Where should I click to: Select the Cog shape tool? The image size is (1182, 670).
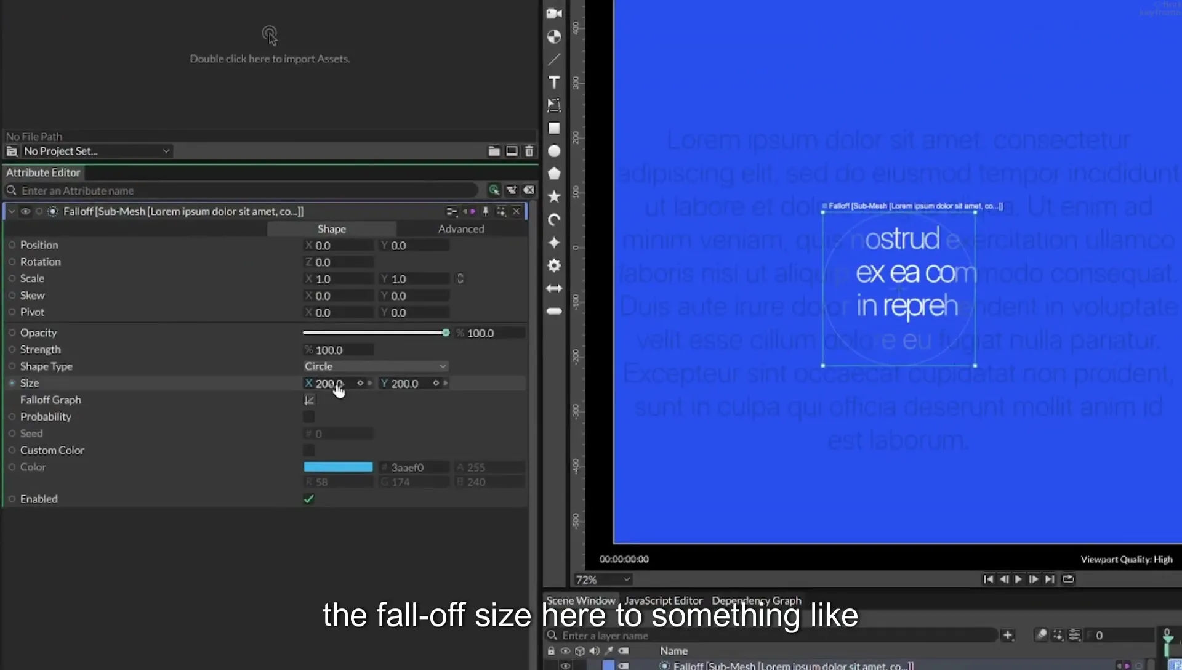[x=554, y=265]
